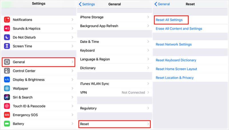
Task: Tap the red Notifications icon
Action: pyautogui.click(x=7, y=20)
